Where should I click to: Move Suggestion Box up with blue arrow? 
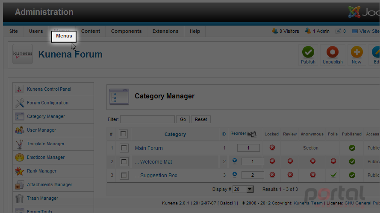coord(235,174)
